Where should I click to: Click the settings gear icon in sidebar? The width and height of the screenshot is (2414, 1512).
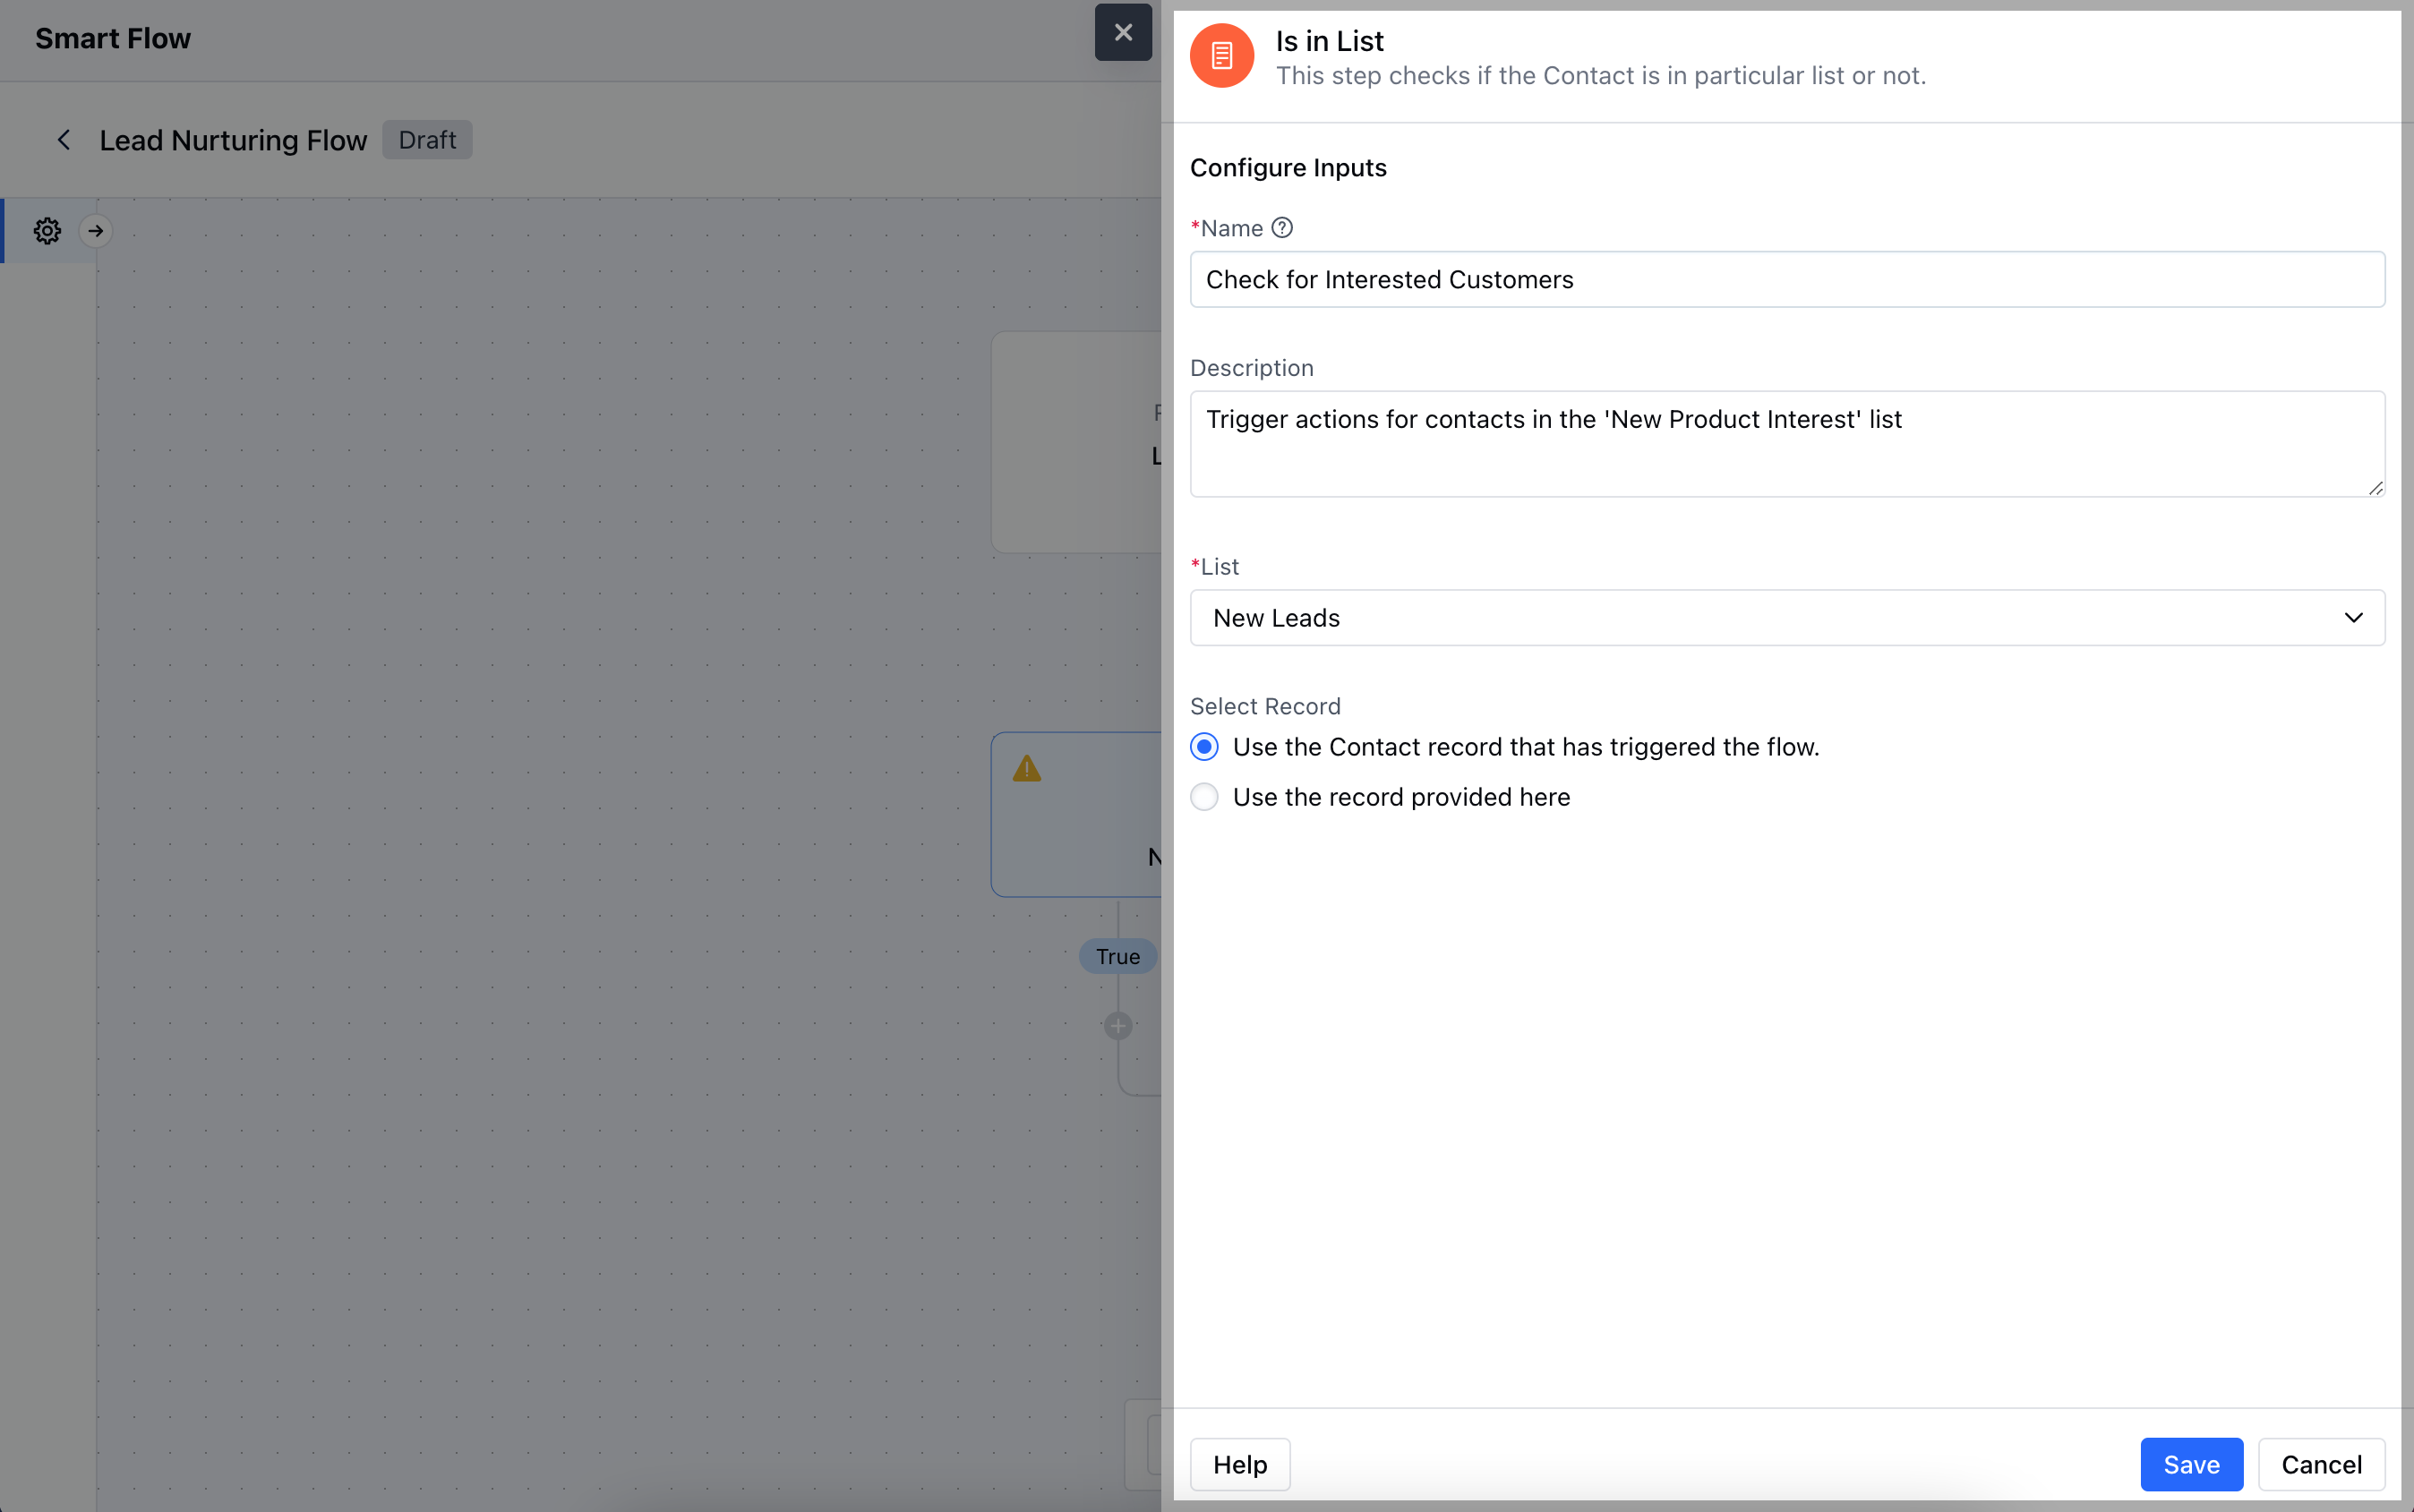[x=47, y=231]
